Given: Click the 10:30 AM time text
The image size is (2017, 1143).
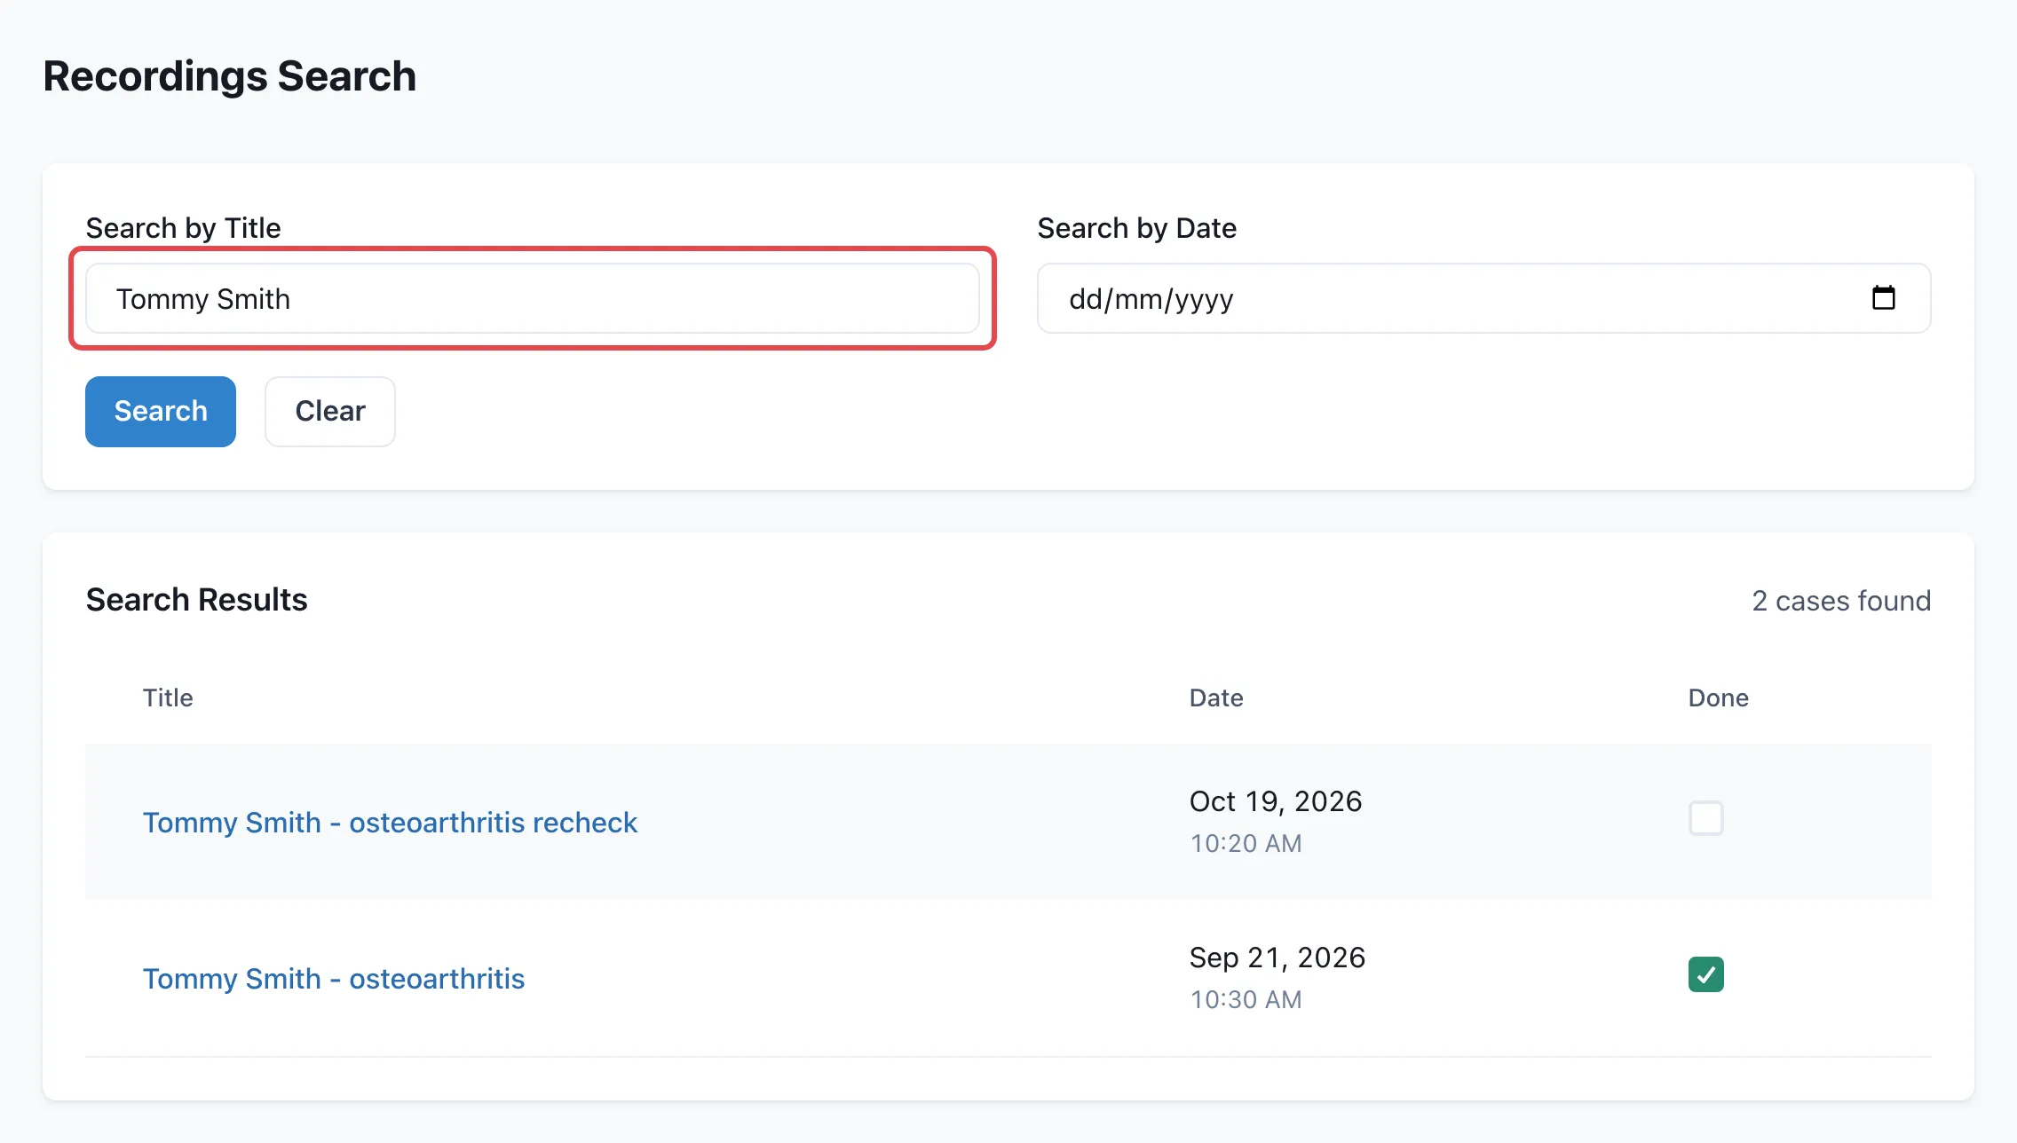Looking at the screenshot, I should 1246,999.
